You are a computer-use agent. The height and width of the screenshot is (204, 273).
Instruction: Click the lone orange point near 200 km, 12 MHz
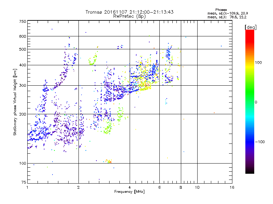click(214, 113)
